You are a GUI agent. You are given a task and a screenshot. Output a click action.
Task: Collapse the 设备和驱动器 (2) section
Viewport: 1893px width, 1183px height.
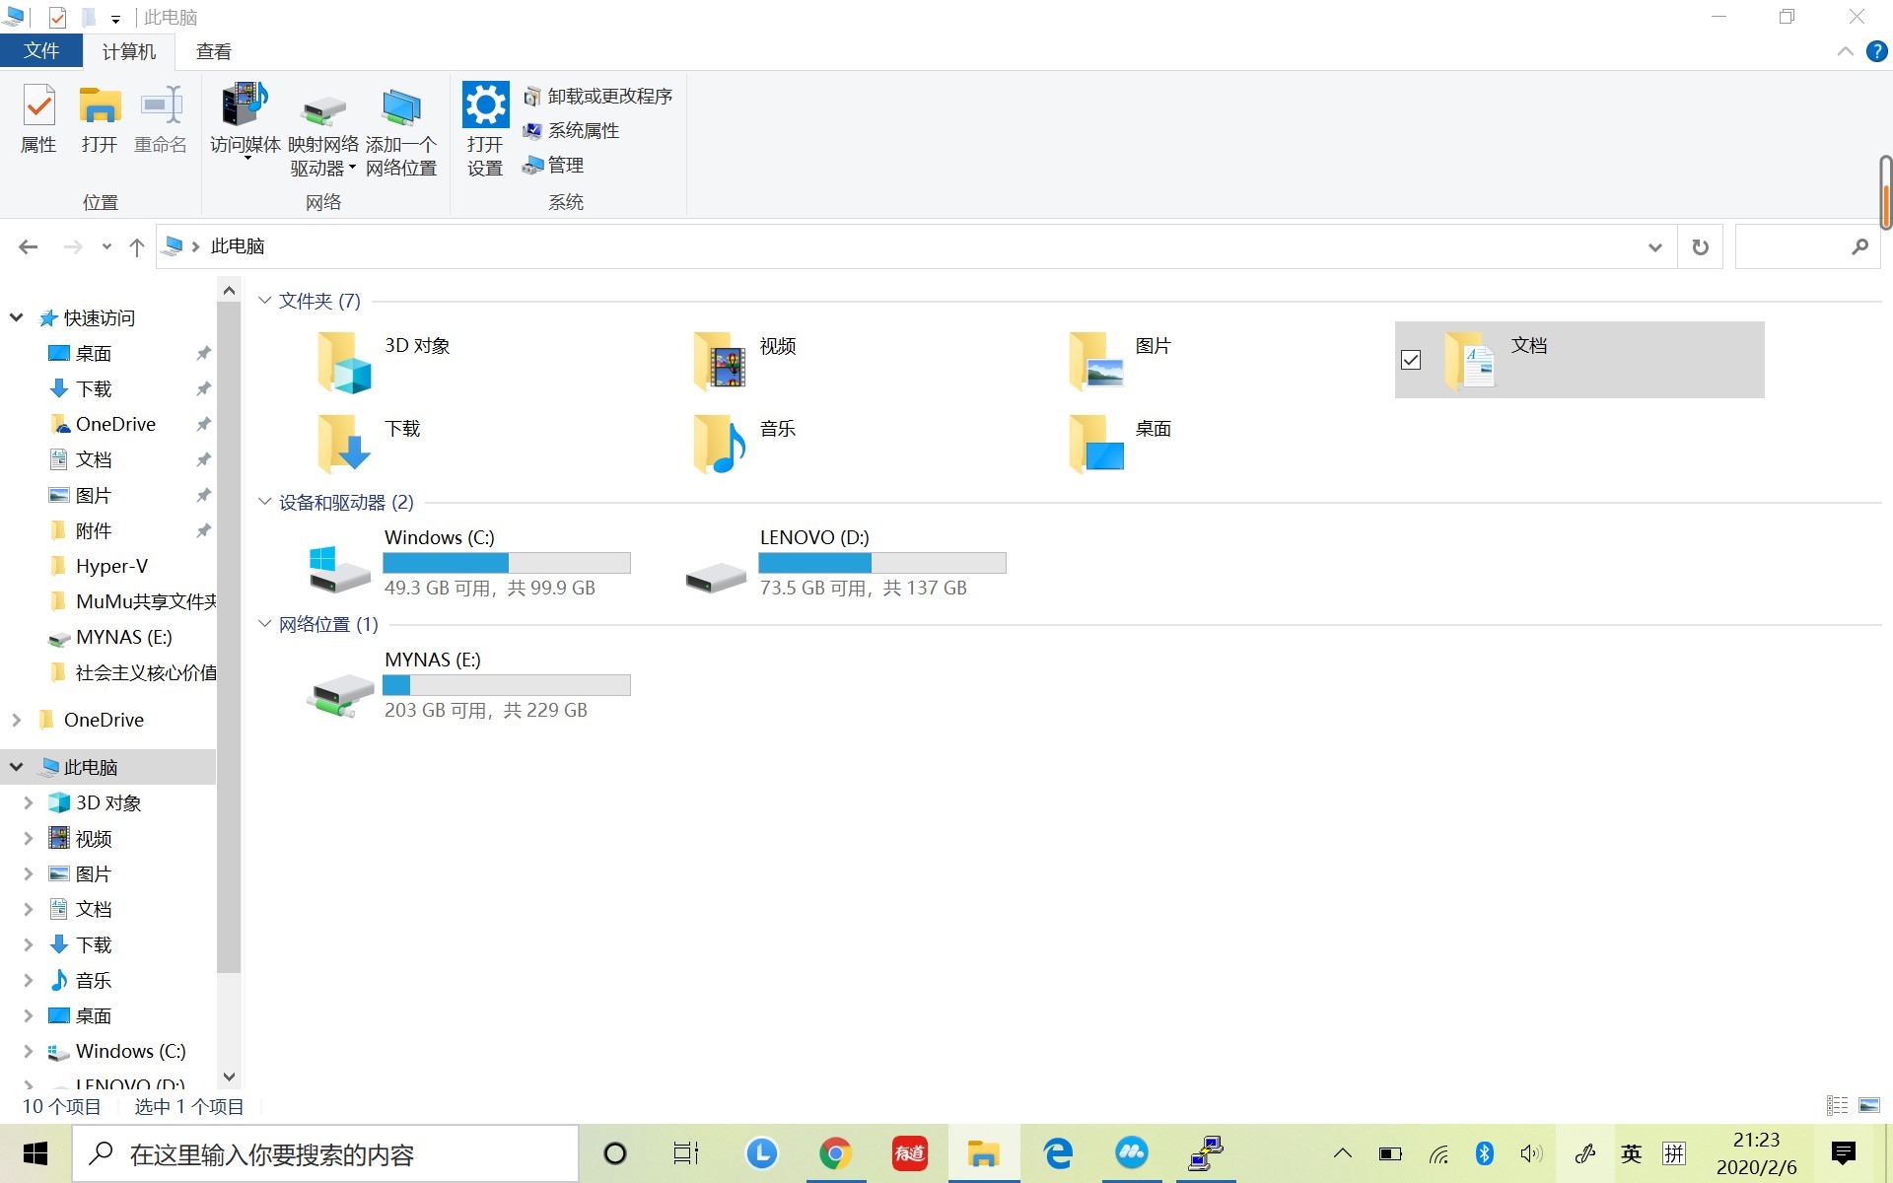pyautogui.click(x=264, y=502)
